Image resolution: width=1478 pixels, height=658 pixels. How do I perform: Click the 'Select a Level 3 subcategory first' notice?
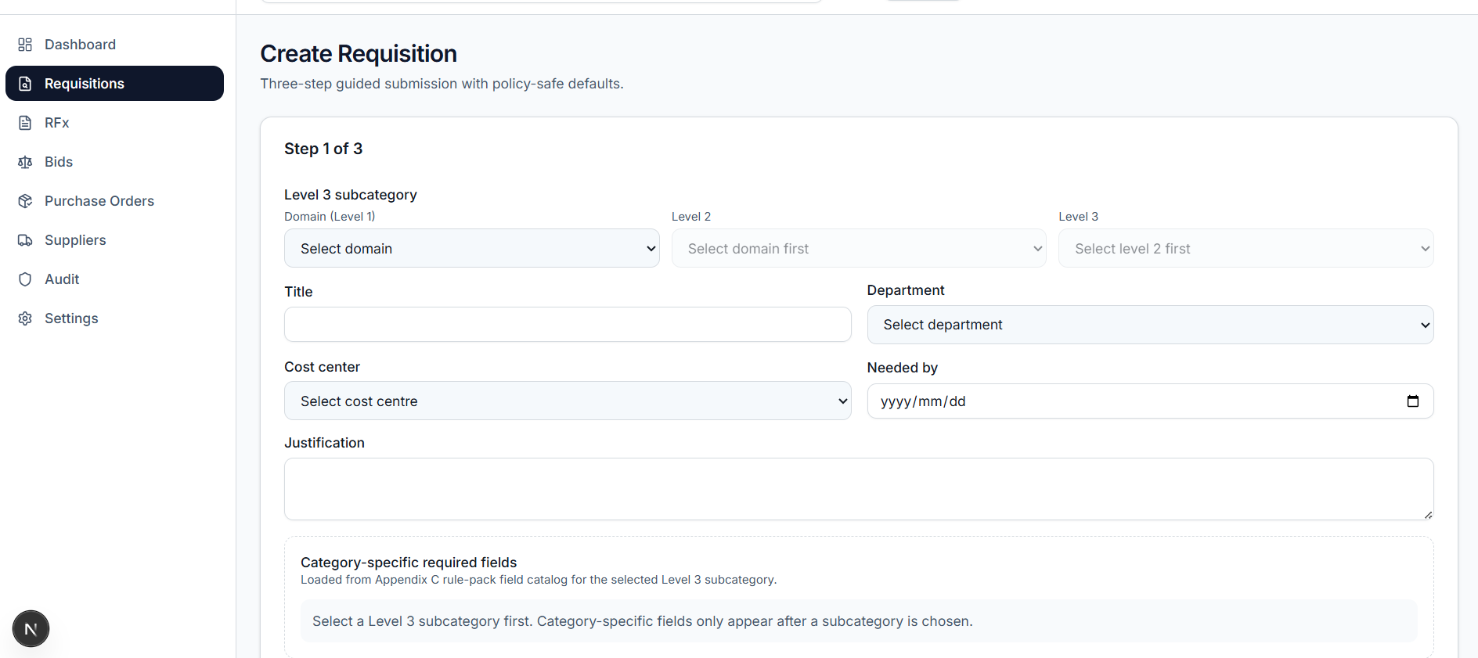coord(859,621)
